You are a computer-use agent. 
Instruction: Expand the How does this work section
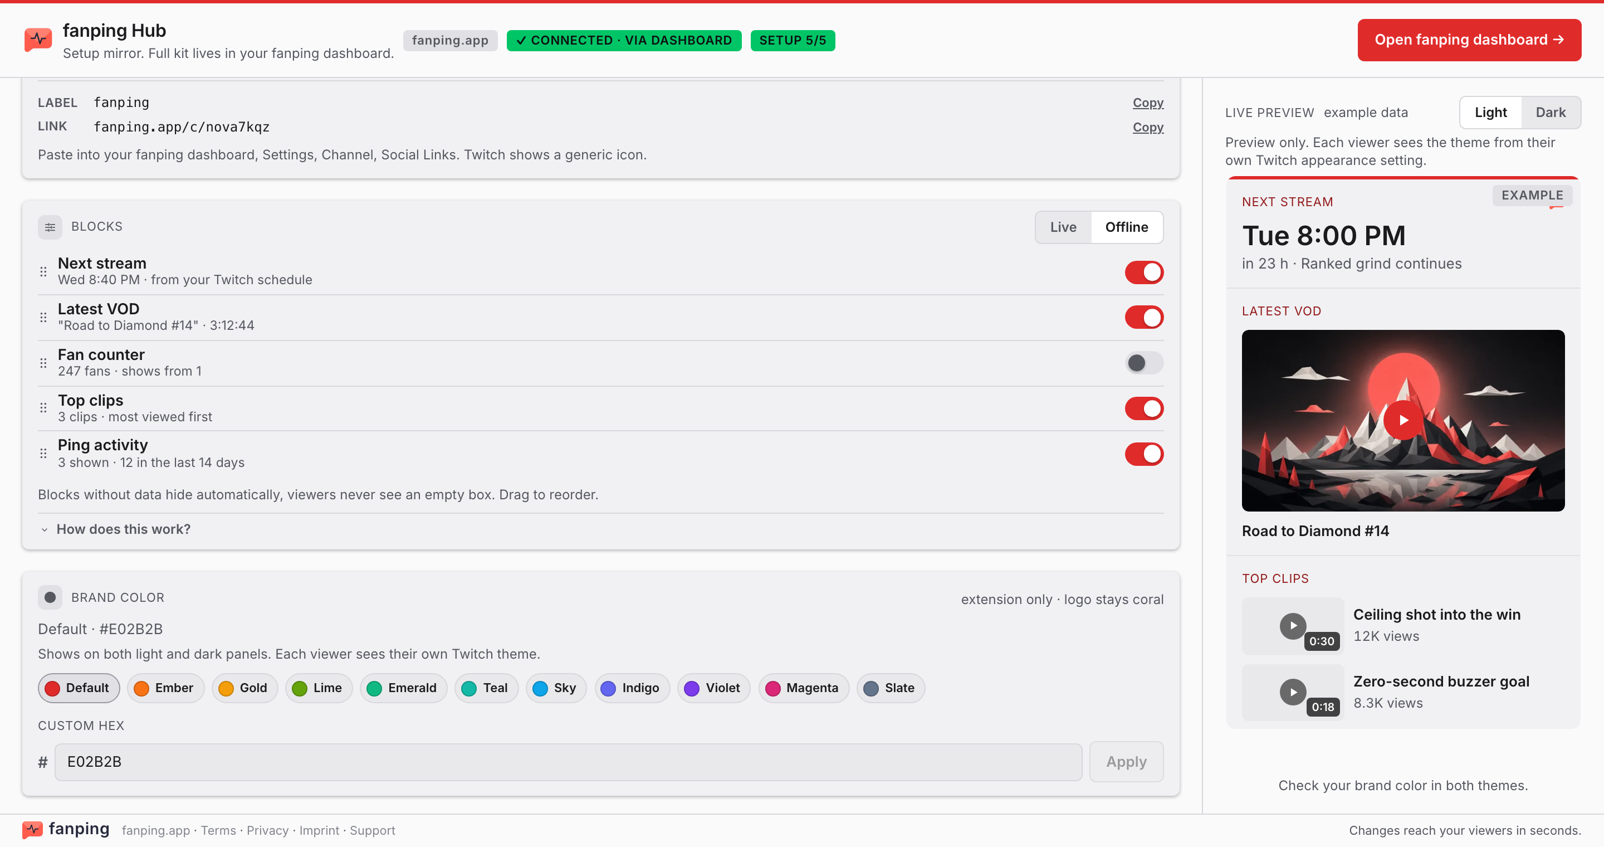point(115,529)
